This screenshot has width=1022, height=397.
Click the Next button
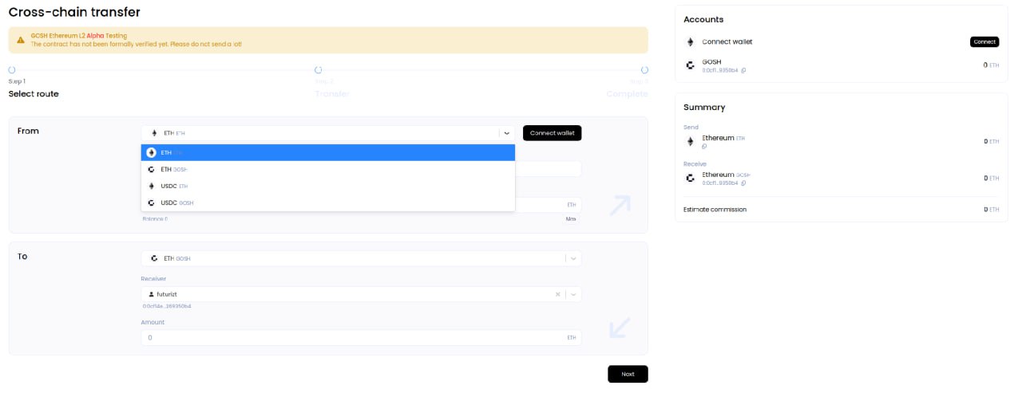pos(628,374)
